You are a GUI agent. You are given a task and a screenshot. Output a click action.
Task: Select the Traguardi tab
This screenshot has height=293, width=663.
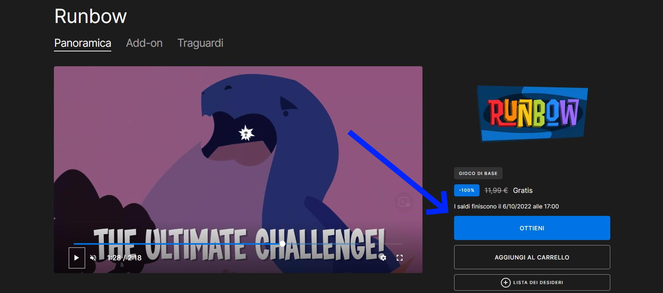200,43
